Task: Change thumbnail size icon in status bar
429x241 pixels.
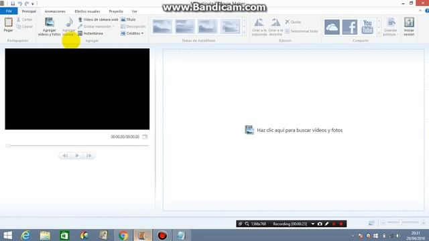Action: point(371,223)
